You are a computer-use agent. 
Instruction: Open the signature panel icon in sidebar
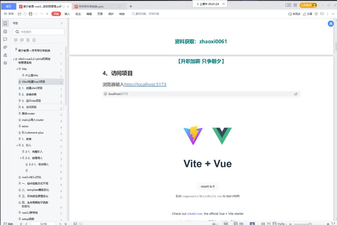tap(5, 55)
